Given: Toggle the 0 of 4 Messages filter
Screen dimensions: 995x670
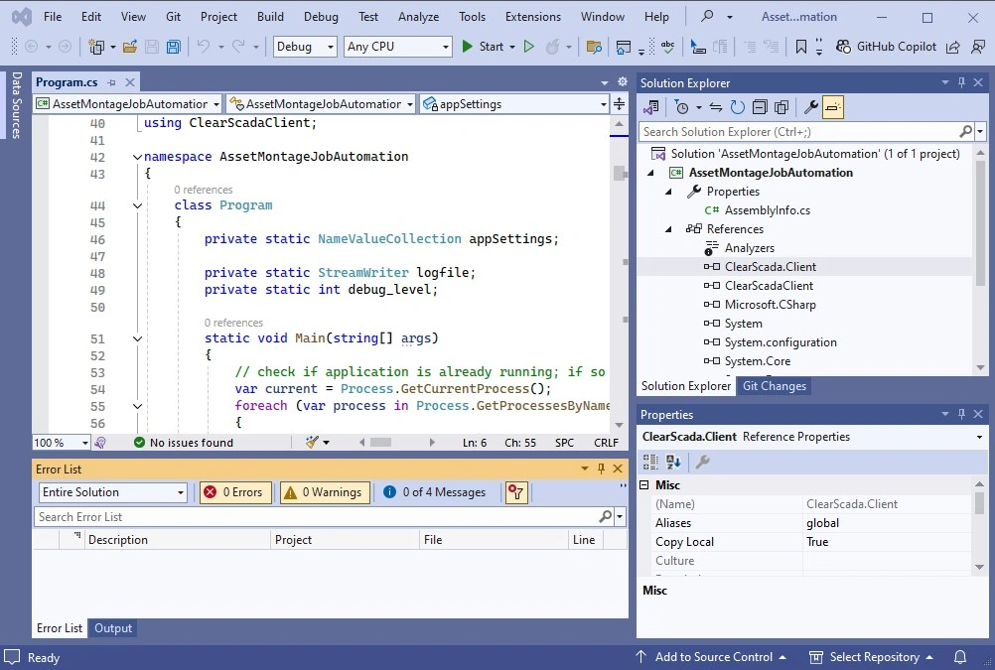Looking at the screenshot, I should pyautogui.click(x=435, y=492).
